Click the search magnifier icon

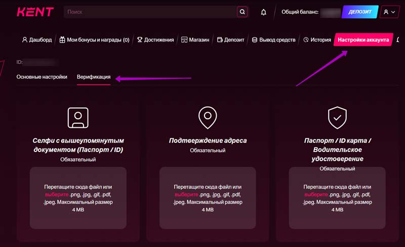(x=242, y=12)
